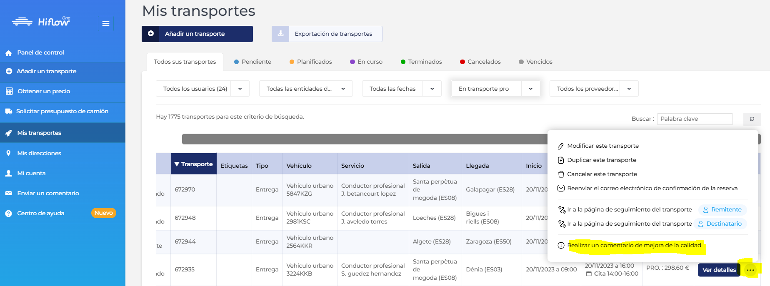This screenshot has width=770, height=286.
Task: Click the question mark icon beside Centro de ayuda
Action: (8, 213)
